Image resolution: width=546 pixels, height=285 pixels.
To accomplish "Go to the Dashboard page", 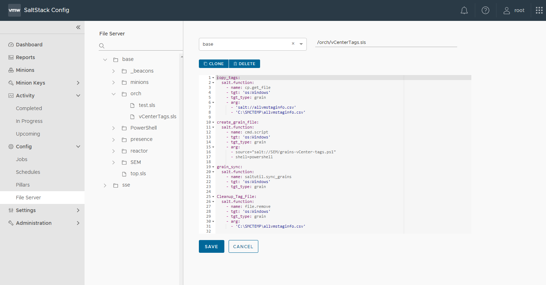I will (x=29, y=45).
